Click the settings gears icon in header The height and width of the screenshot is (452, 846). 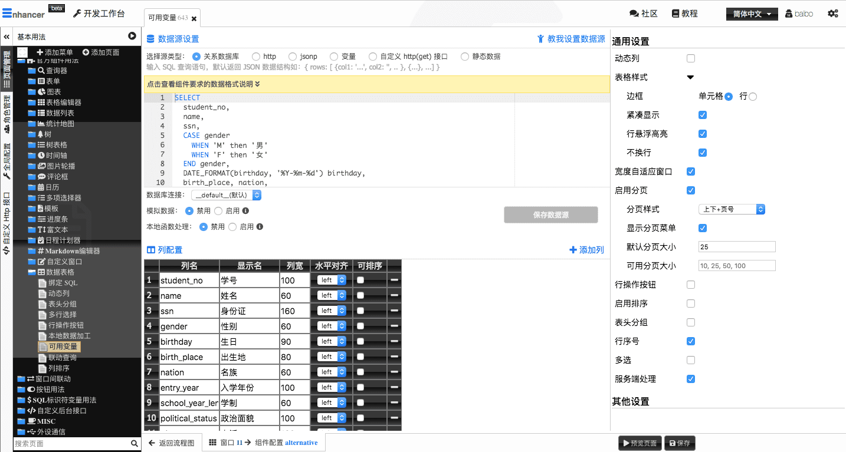click(x=832, y=14)
